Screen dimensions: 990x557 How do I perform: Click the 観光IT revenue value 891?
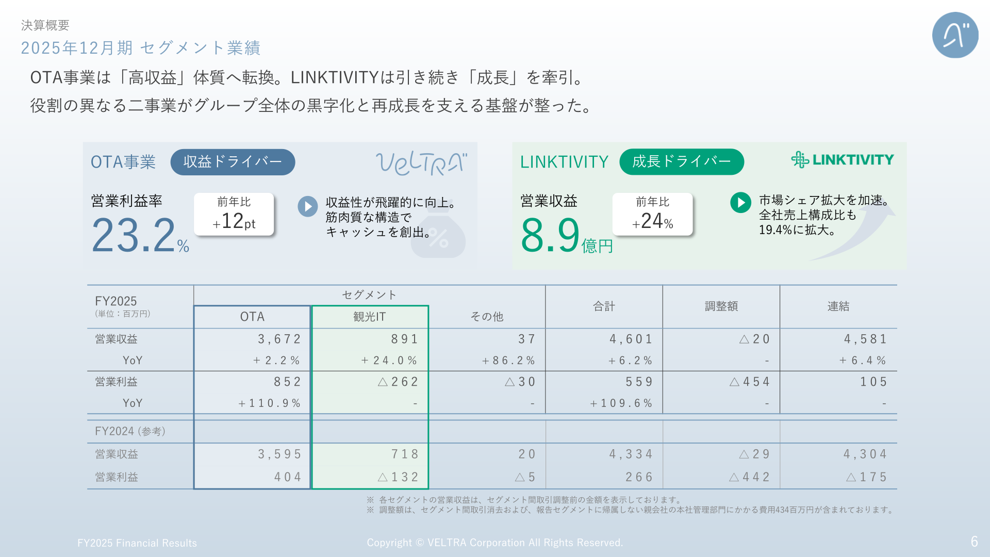point(405,339)
